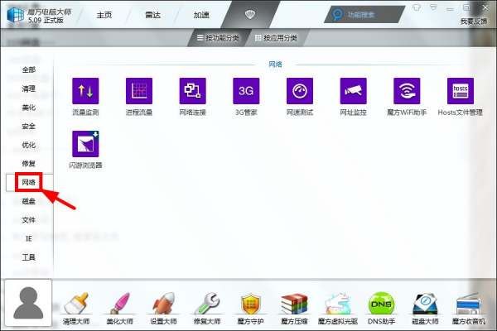Open the 闪游浏览器 browser icon
497x331 pixels.
click(x=85, y=144)
